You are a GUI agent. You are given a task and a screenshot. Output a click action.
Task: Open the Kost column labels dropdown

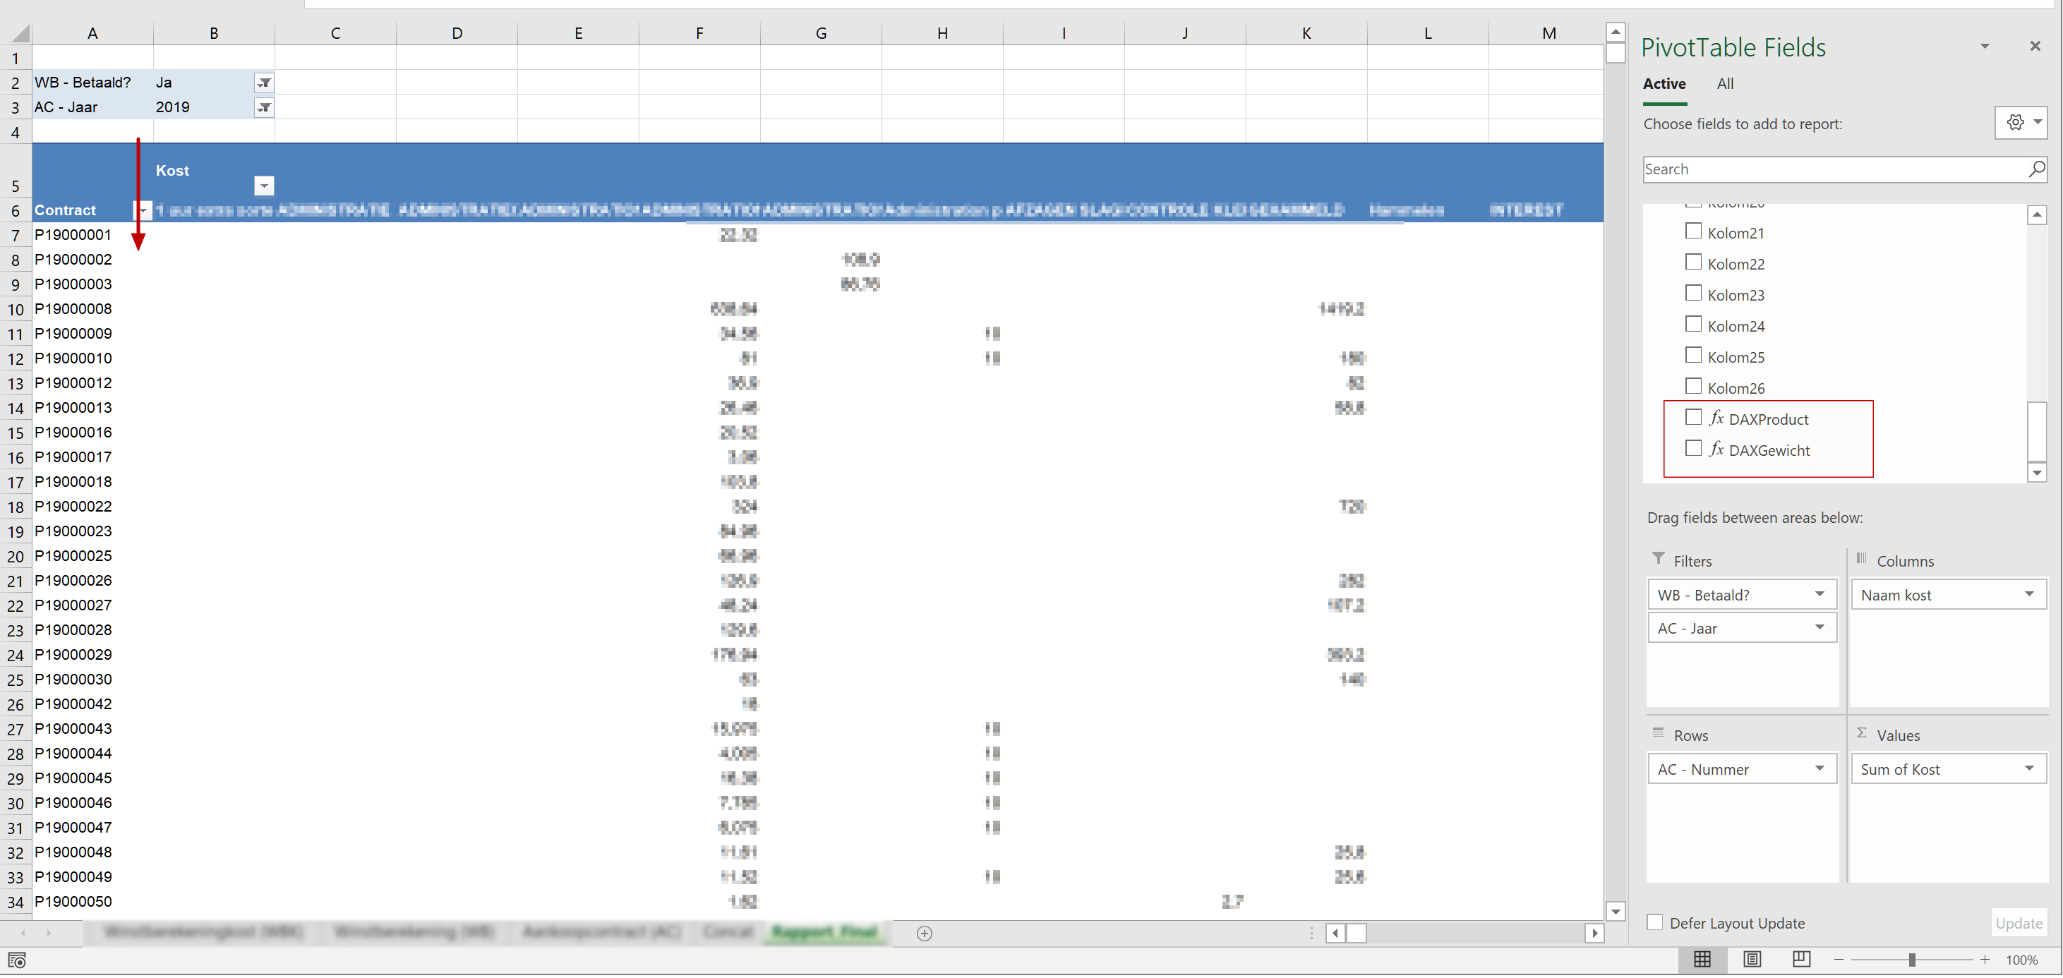click(263, 186)
